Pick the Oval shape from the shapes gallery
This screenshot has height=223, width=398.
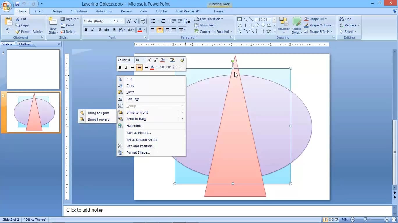(x=263, y=19)
